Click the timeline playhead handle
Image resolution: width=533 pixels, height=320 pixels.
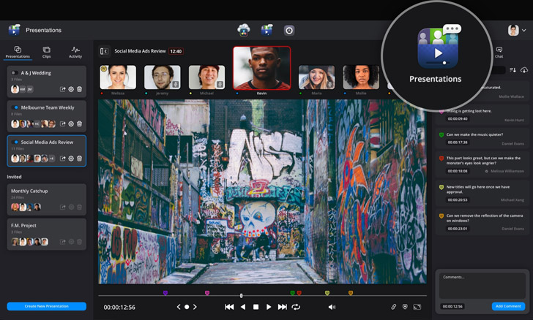pos(241,295)
